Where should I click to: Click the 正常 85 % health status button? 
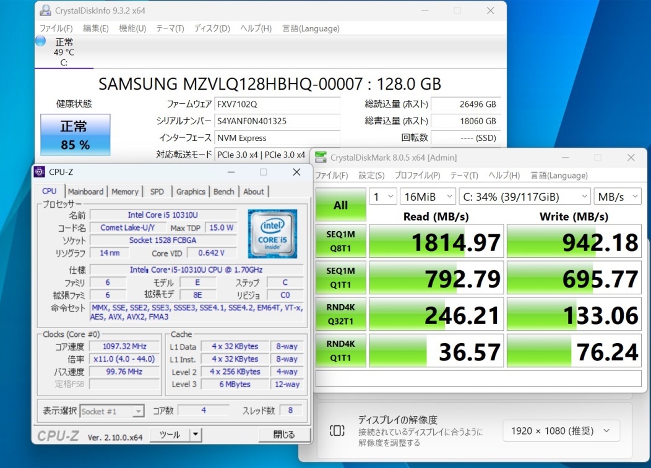pos(75,135)
